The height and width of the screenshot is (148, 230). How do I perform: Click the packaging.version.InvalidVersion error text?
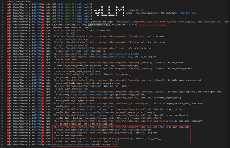pos(70,144)
